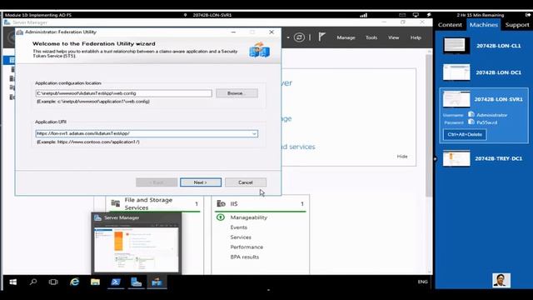The height and width of the screenshot is (300, 533).
Task: Select the 20742B-LON-CL1 machine thumbnail
Action: click(456, 46)
